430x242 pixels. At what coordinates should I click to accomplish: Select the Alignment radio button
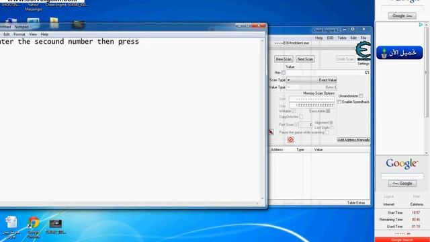click(x=331, y=122)
